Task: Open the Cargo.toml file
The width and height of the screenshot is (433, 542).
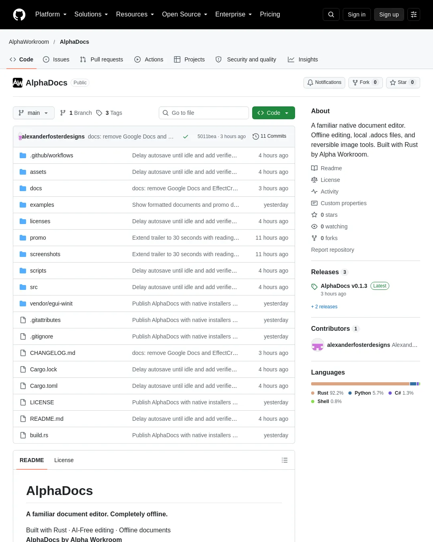Action: (44, 386)
